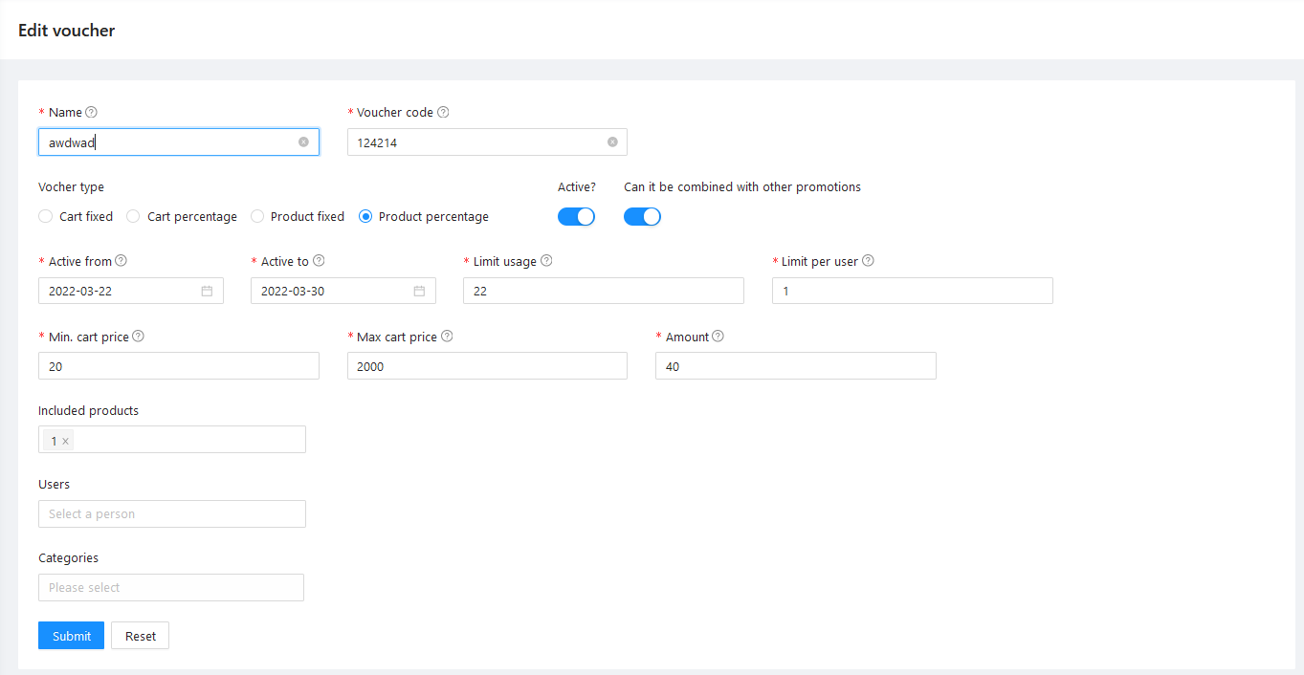Click the Users label text

click(x=54, y=484)
